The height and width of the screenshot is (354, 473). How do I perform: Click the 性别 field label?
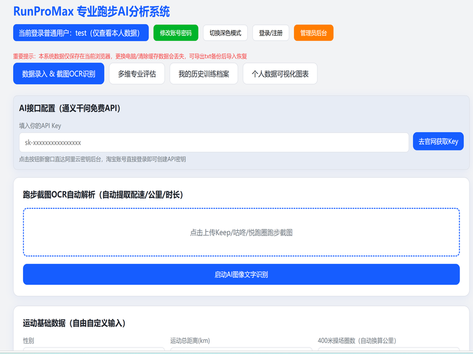(x=28, y=341)
